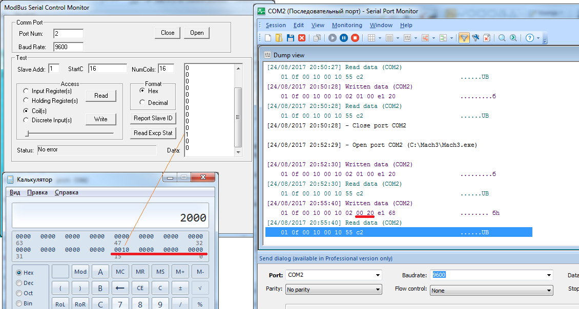Click the Data list scroll down arrow
The image size is (579, 309).
click(238, 152)
